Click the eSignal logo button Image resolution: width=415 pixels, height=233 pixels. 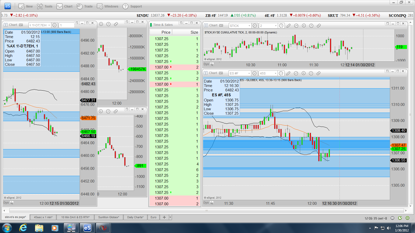8,6
